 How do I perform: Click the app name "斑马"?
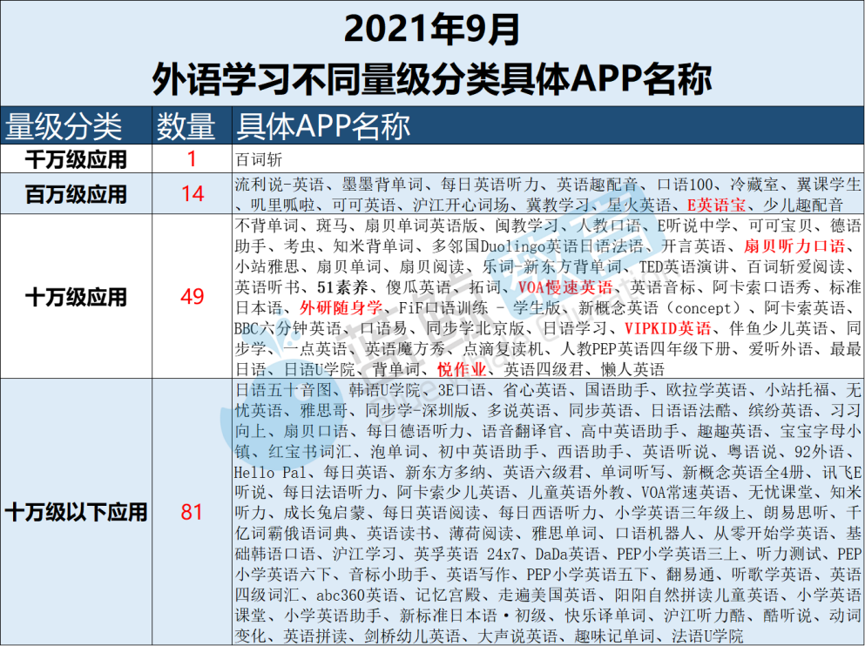pos(332,225)
